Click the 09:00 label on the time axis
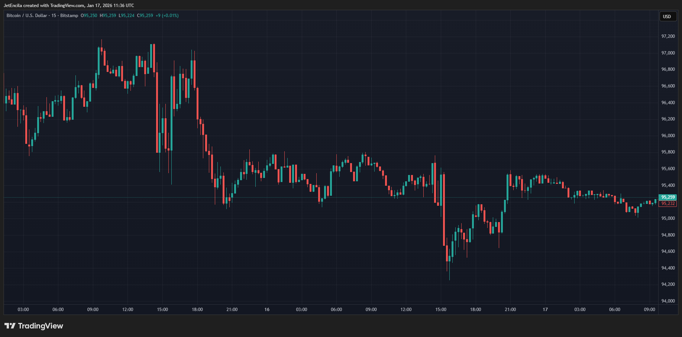Viewport: 682px width, 337px height. click(93, 309)
